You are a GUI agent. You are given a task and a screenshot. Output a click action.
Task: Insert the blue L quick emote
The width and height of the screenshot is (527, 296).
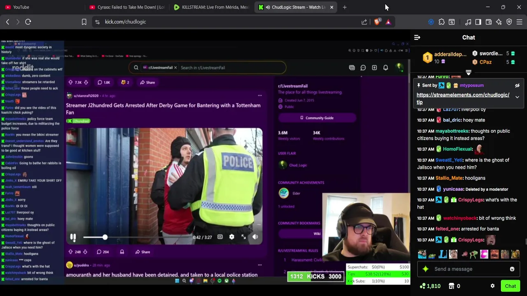coord(443,254)
